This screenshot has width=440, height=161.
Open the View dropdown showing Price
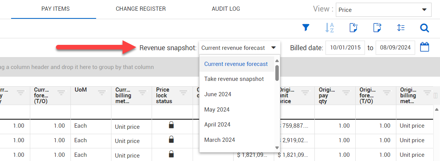[383, 10]
